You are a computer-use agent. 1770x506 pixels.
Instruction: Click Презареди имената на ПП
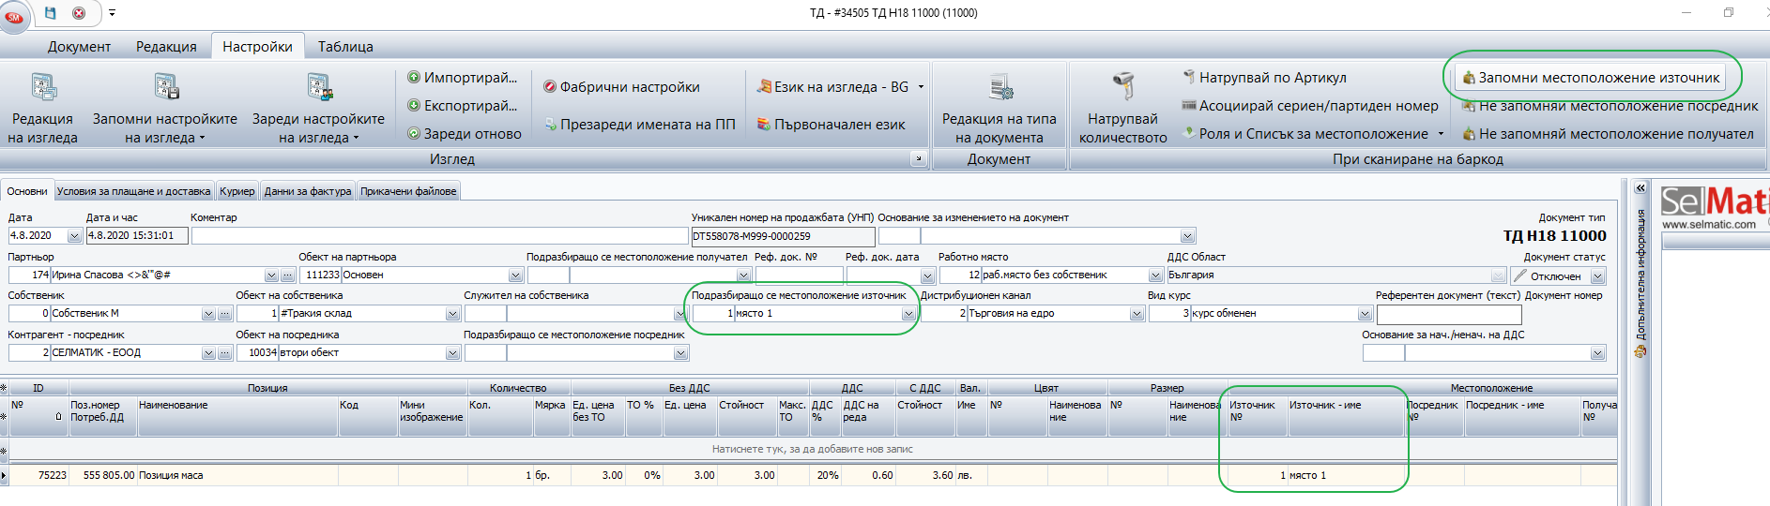[640, 124]
